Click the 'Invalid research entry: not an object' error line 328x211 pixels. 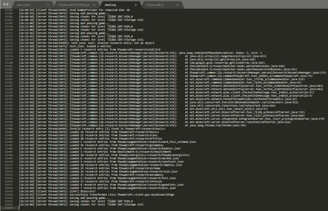(x=87, y=43)
